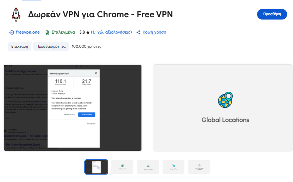Click the rocket extension logo icon
Viewport: 293px width, 182px height.
coord(16,14)
